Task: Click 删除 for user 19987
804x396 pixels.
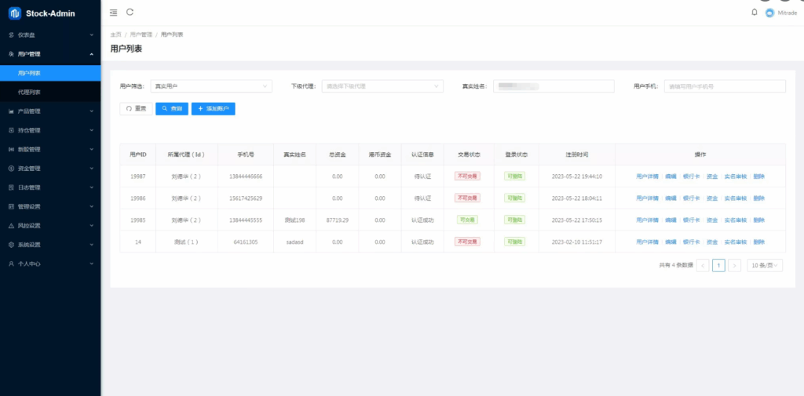Action: tap(759, 176)
